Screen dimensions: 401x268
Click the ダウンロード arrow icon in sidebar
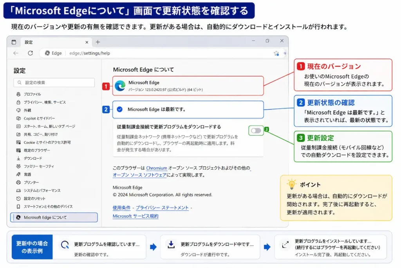[18, 159]
